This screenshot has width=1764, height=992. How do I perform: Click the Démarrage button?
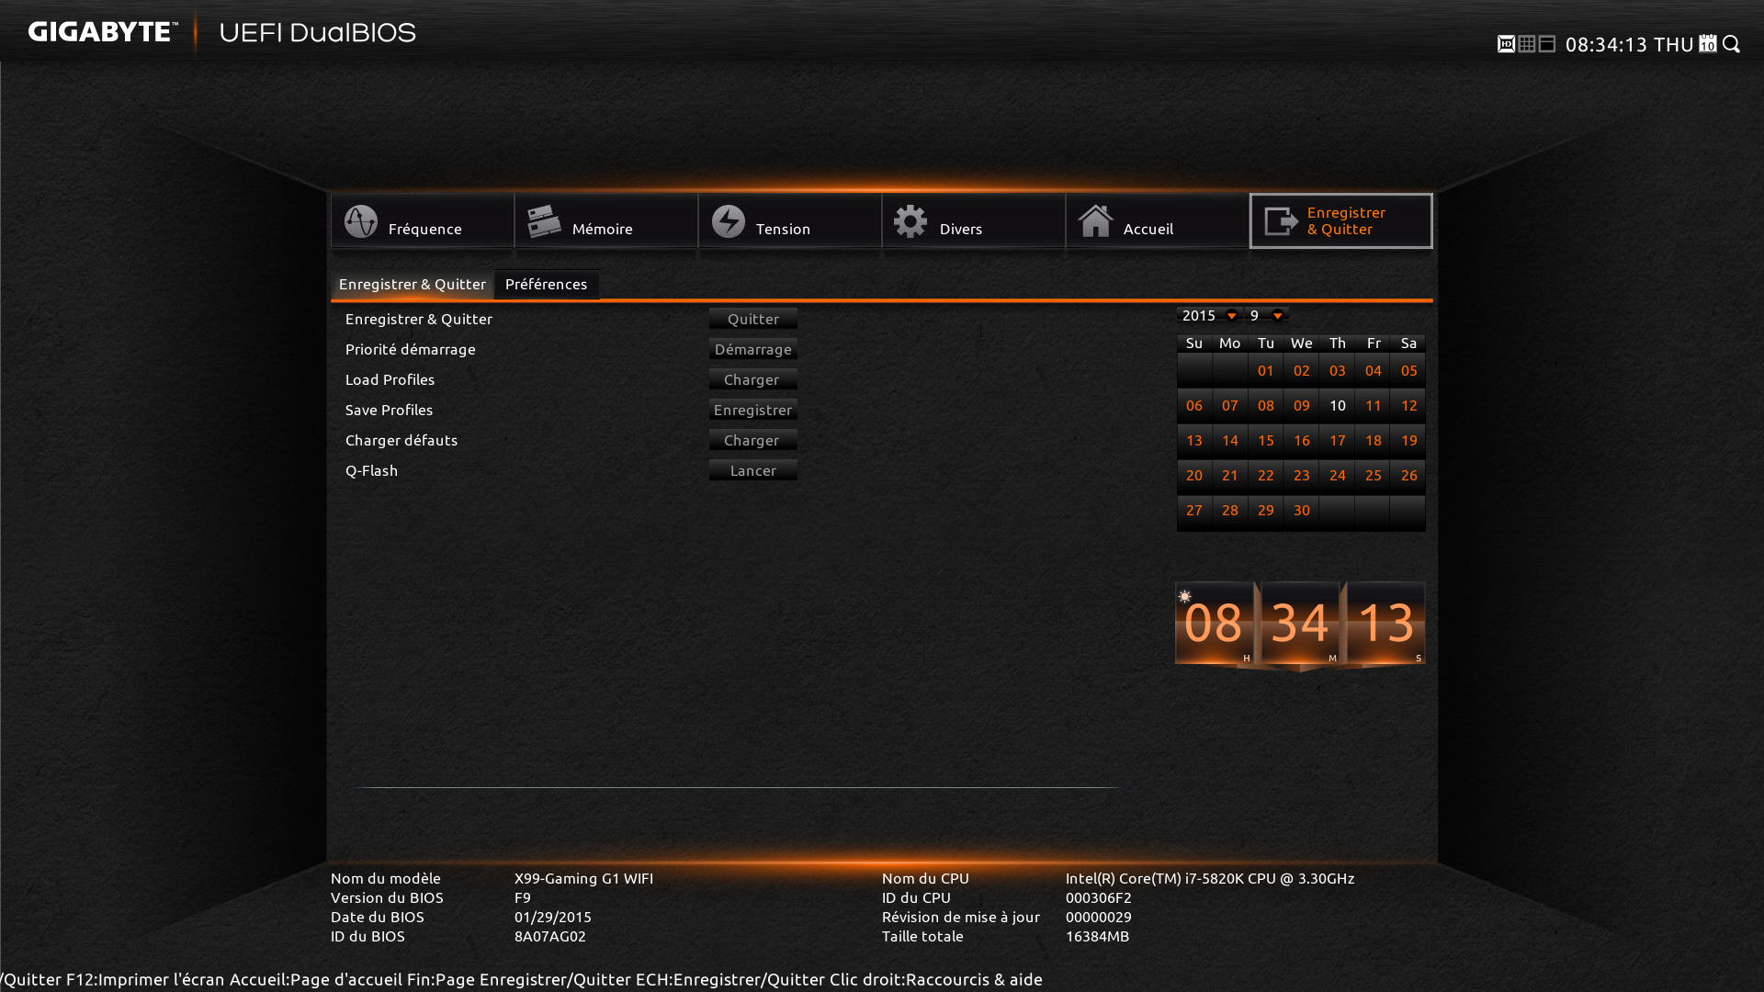753,349
